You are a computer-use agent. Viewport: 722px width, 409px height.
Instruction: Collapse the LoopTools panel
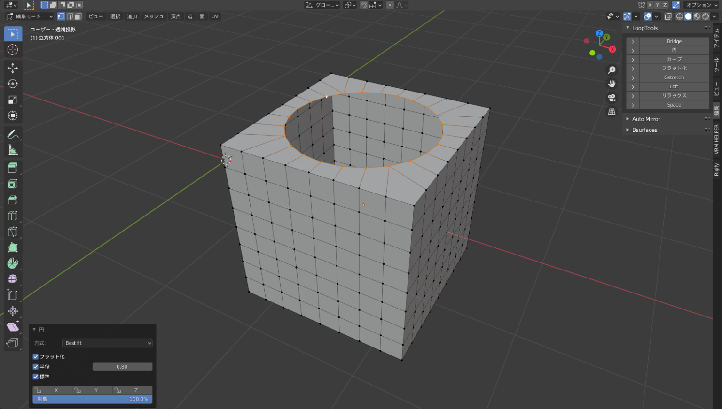[x=628, y=28]
